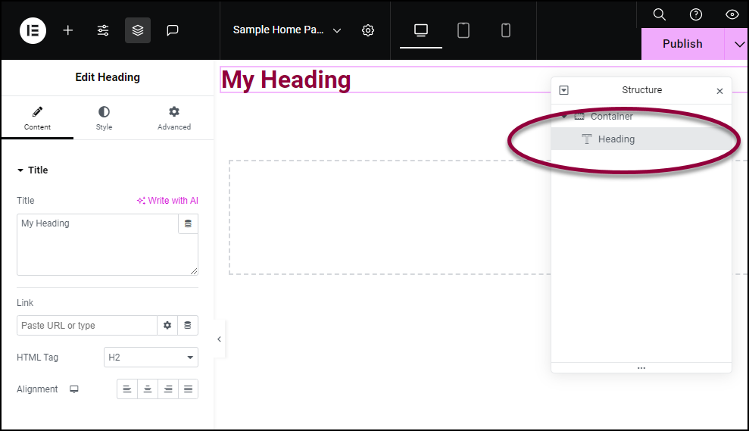Open the Add Element plus icon

point(68,30)
